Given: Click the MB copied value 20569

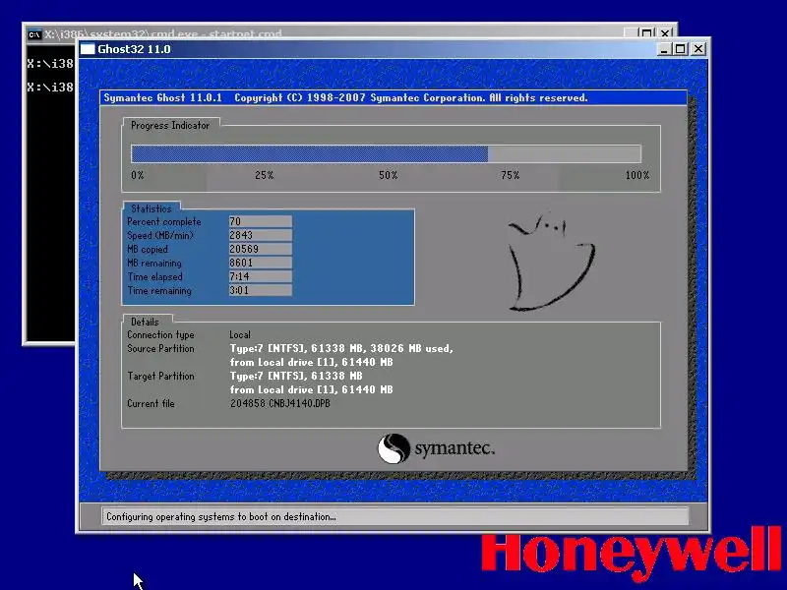Looking at the screenshot, I should [260, 249].
